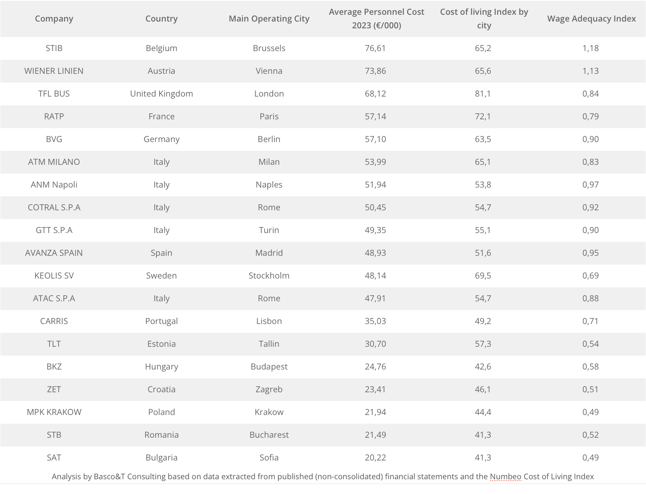Click the underlined Numbeo word in footnote
The image size is (646, 494).
505,476
